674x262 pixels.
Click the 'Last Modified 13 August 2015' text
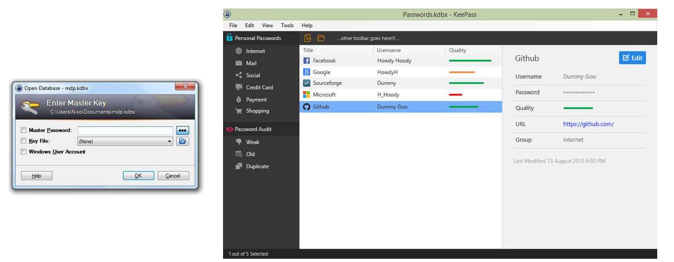coord(559,161)
